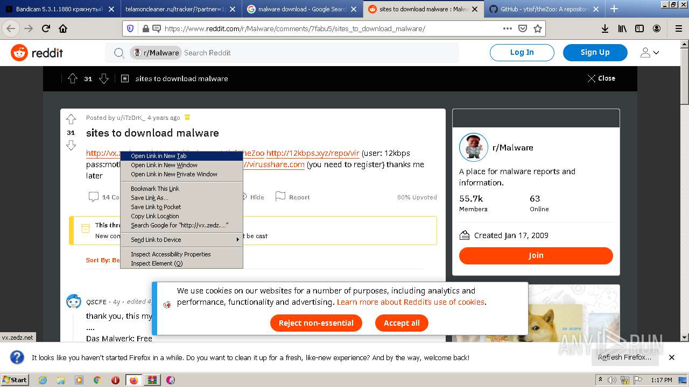Open Firefox Library icon
The width and height of the screenshot is (689, 387).
pos(622,28)
